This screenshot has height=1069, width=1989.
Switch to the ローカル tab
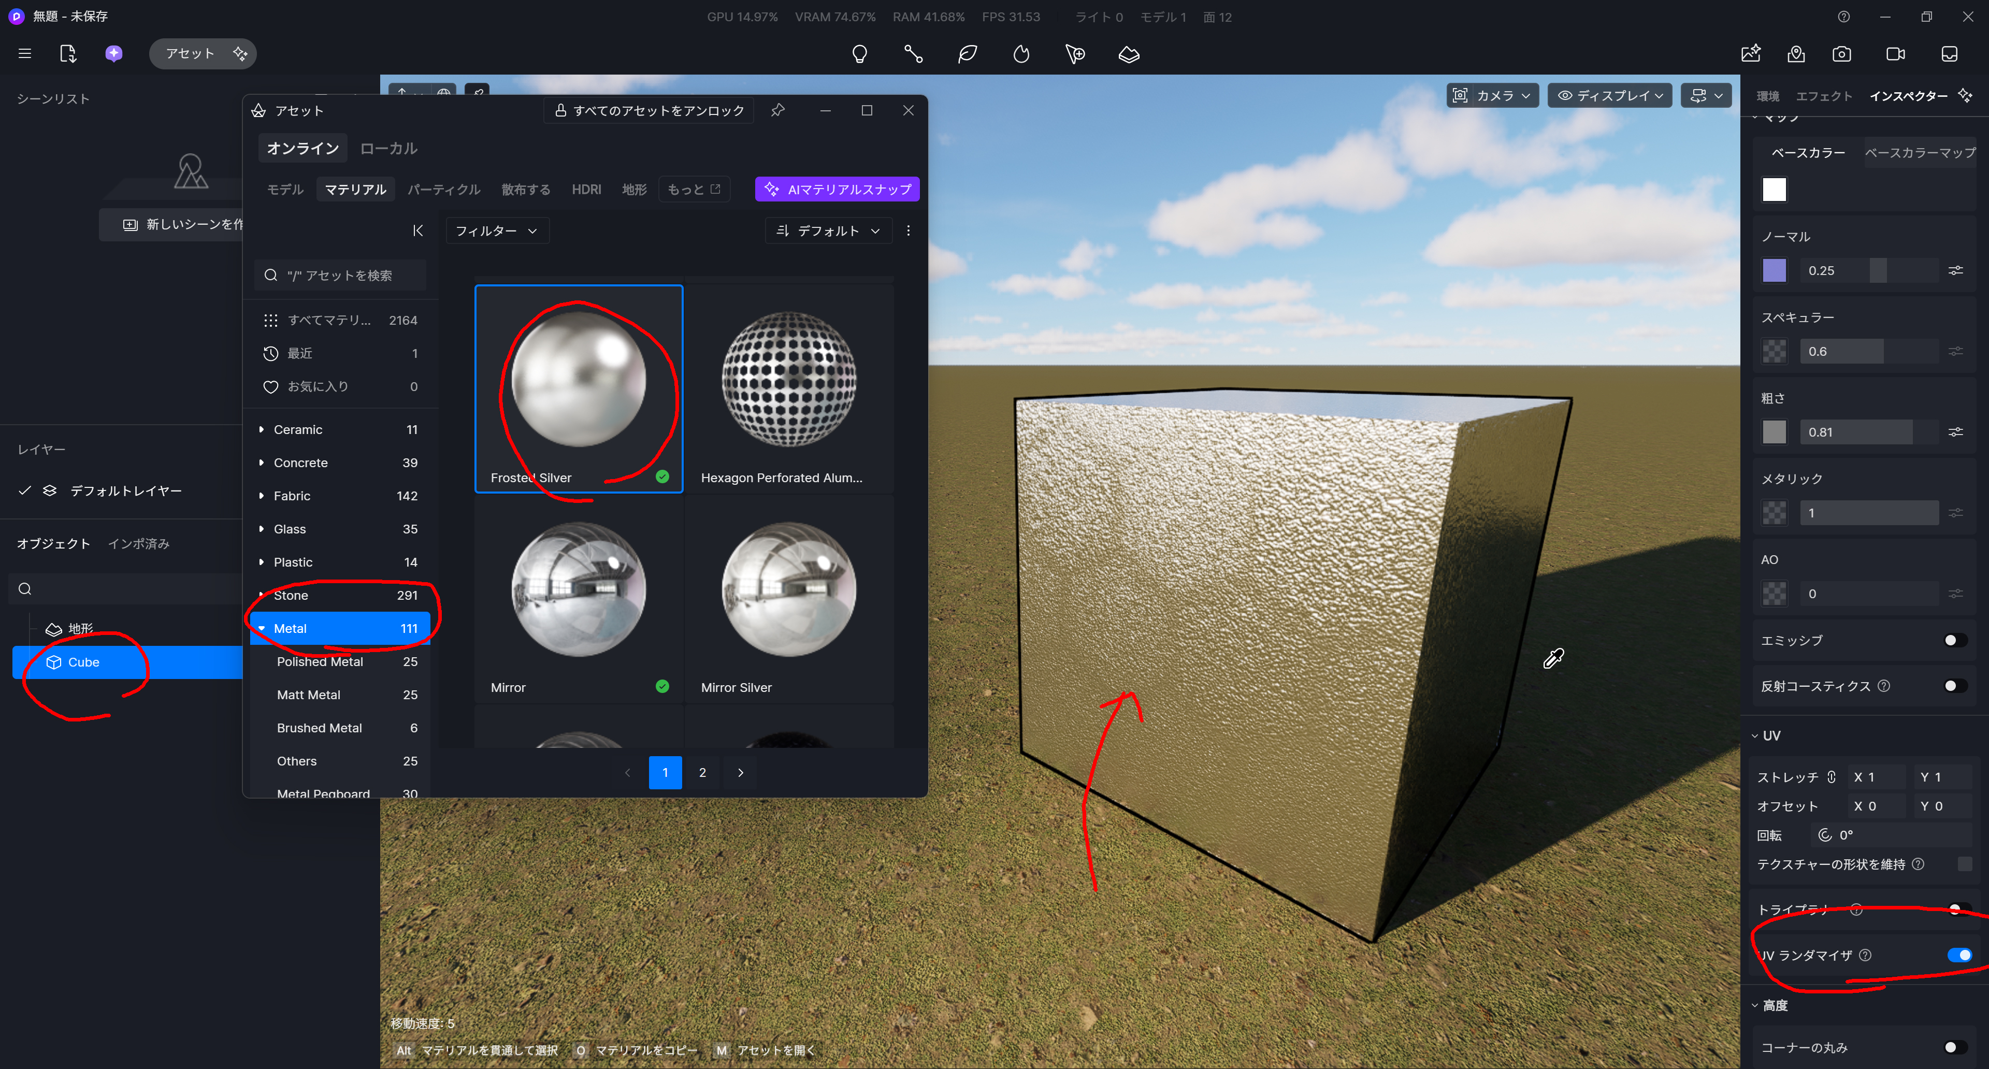388,148
